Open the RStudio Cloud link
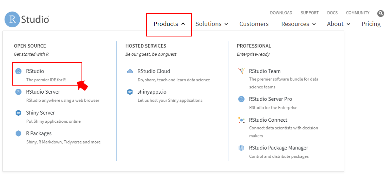 coord(154,71)
